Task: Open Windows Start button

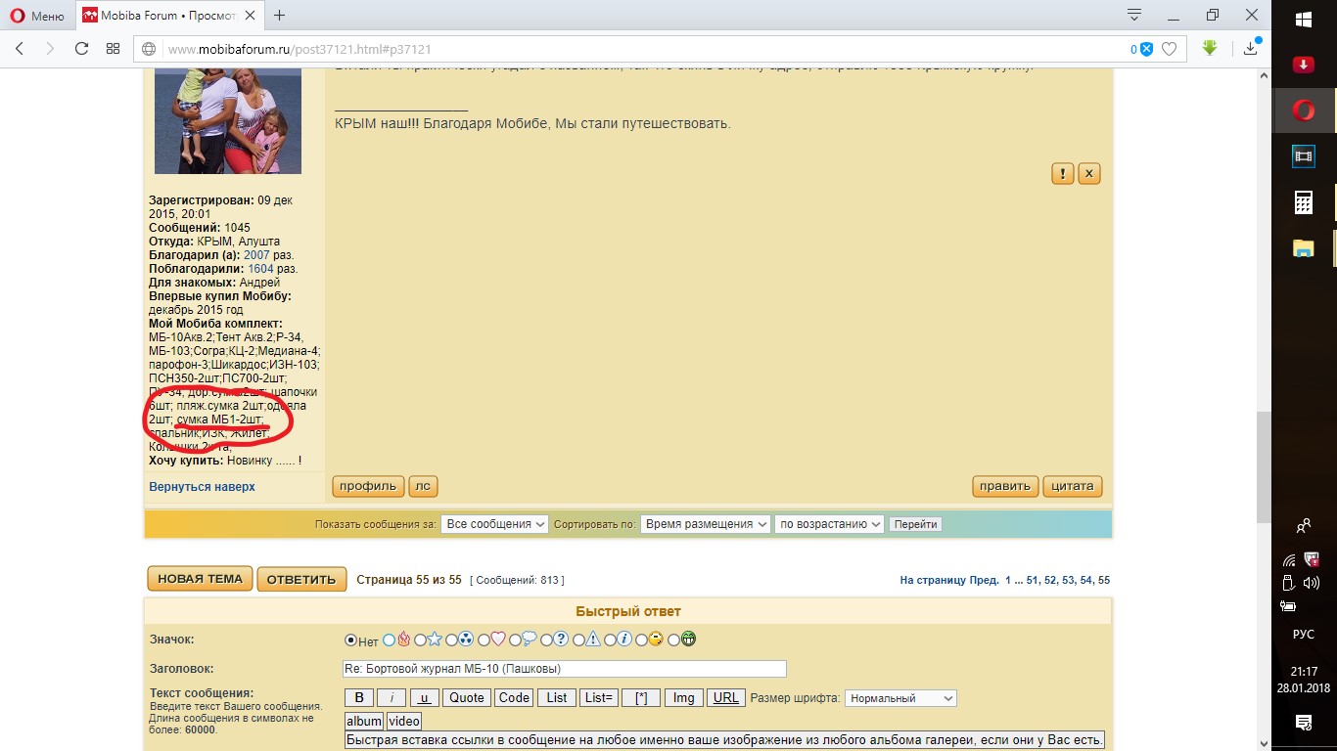Action: coord(1304,20)
